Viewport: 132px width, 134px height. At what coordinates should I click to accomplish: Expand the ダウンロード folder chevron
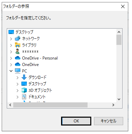pyautogui.click(x=17, y=78)
